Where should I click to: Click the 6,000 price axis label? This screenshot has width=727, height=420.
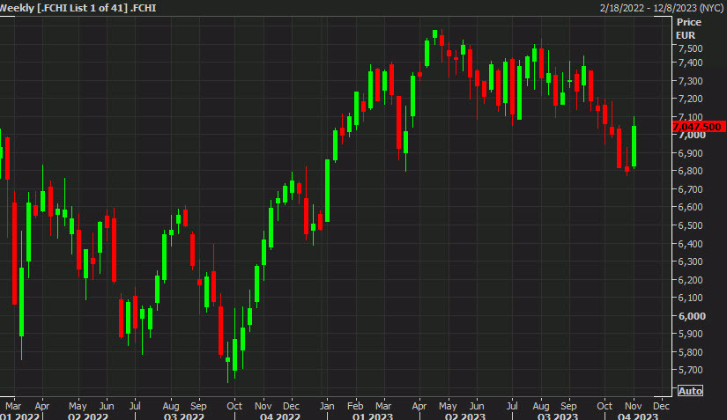(689, 316)
